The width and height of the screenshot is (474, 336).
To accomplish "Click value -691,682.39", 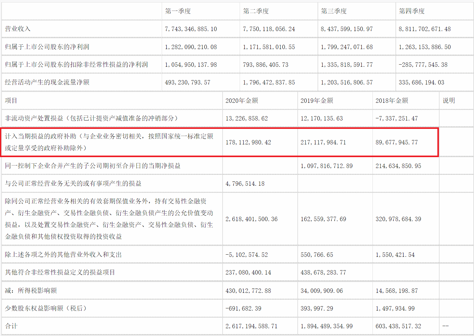I will (244, 308).
